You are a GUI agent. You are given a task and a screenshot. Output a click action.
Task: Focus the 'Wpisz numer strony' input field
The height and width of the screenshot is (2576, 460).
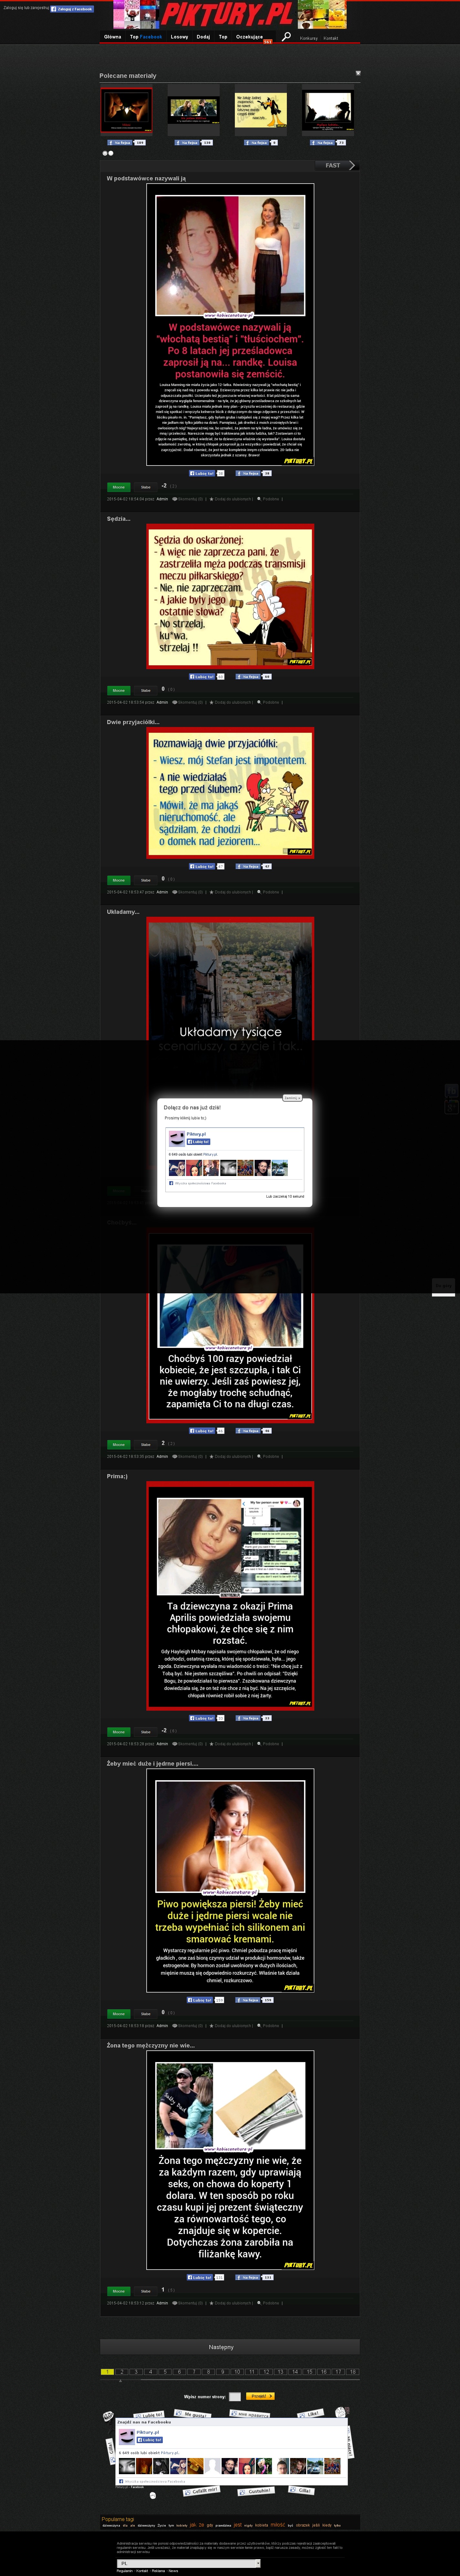pyautogui.click(x=235, y=2397)
